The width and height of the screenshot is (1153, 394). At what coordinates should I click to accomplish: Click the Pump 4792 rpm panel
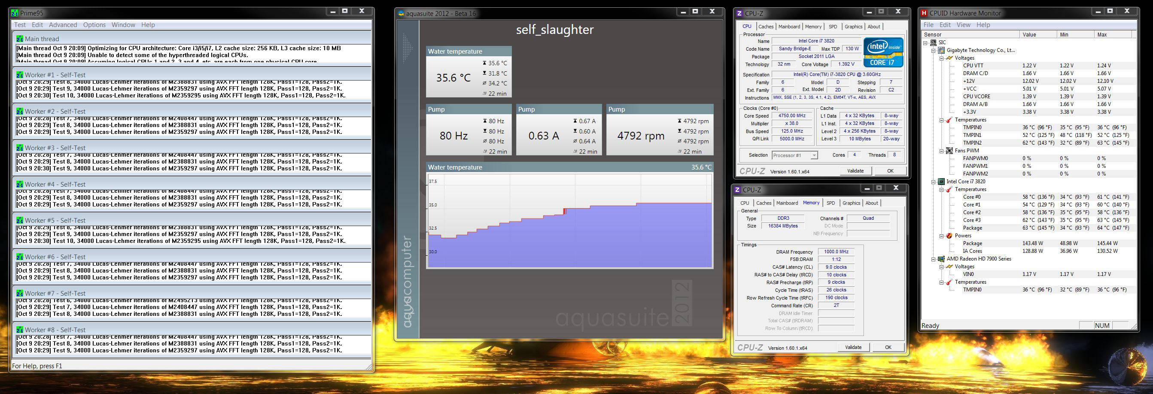[660, 130]
